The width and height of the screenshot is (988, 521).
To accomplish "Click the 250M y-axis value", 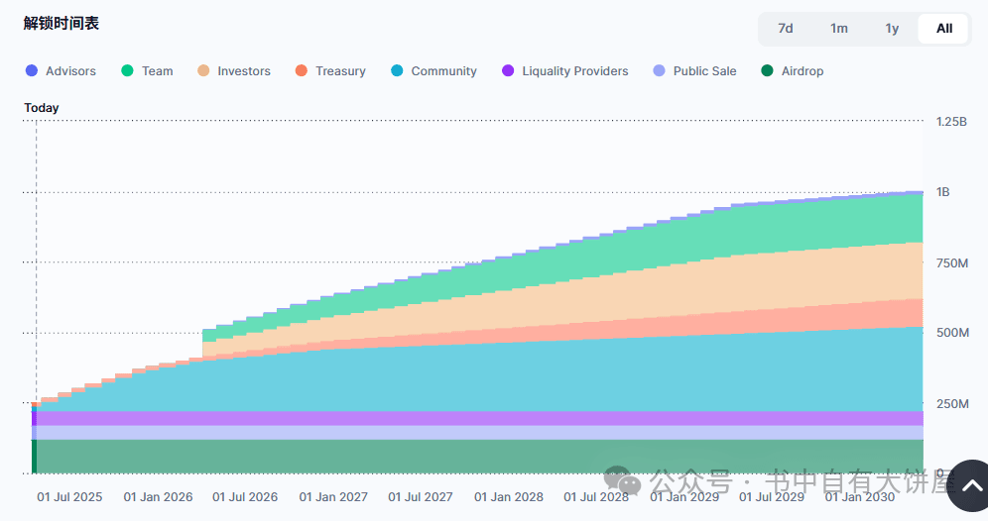I will pos(952,403).
